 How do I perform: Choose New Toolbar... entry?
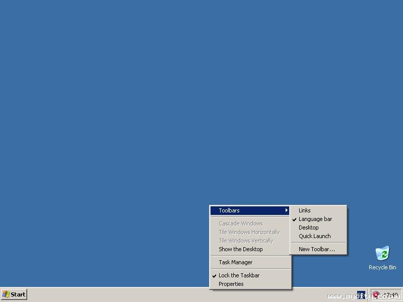point(318,249)
